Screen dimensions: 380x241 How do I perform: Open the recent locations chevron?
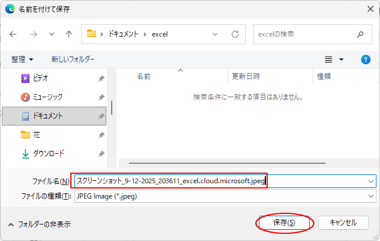point(51,34)
